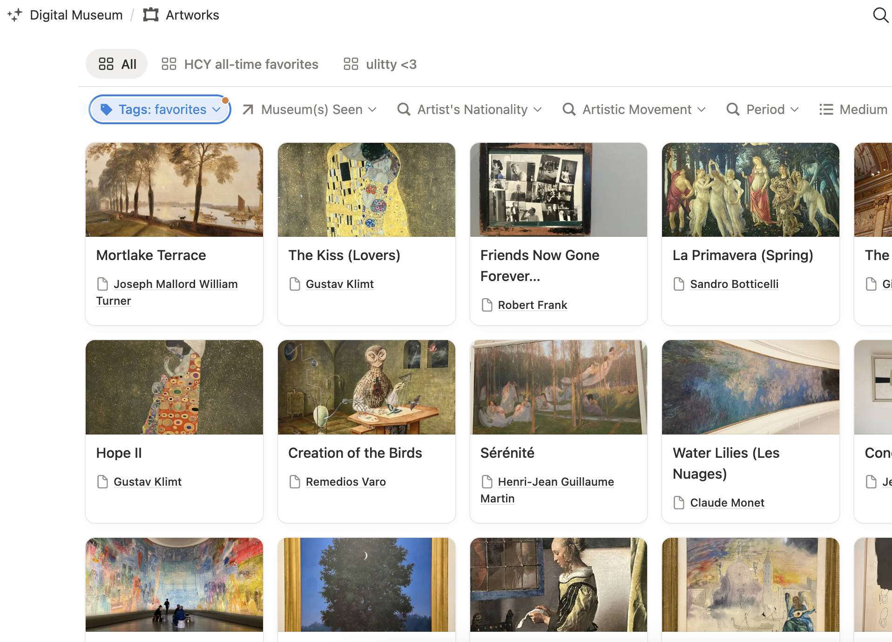Click Creation of the Birds title
Viewport: 892px width, 642px height.
pyautogui.click(x=355, y=453)
